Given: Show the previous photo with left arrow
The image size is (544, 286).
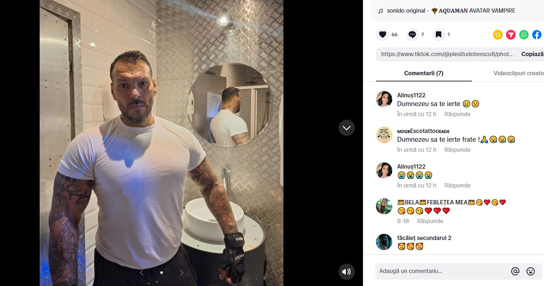Looking at the screenshot, I should 141,272.
